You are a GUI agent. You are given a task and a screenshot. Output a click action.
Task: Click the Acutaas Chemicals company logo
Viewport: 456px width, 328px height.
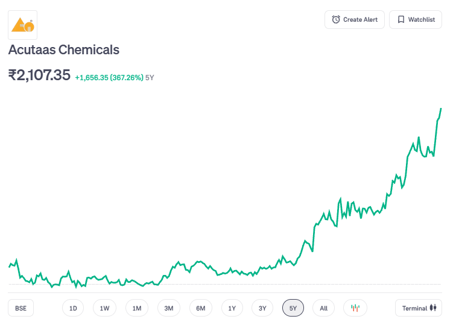point(22,25)
